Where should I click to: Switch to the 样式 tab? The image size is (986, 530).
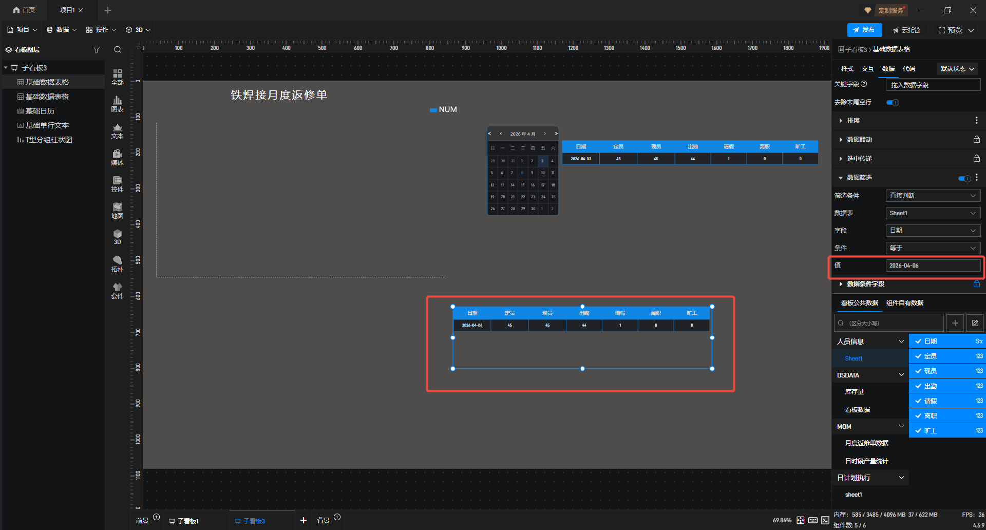click(x=847, y=69)
